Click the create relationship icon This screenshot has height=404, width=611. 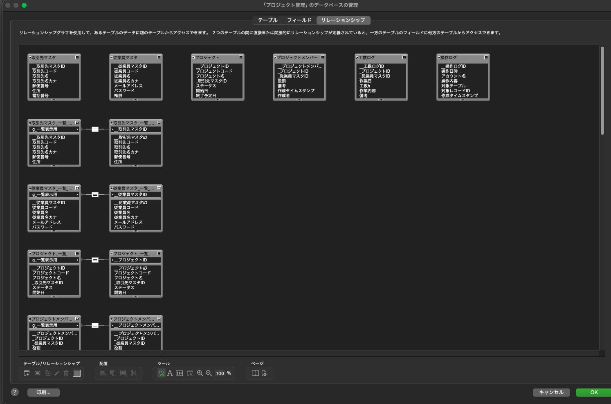(x=37, y=373)
